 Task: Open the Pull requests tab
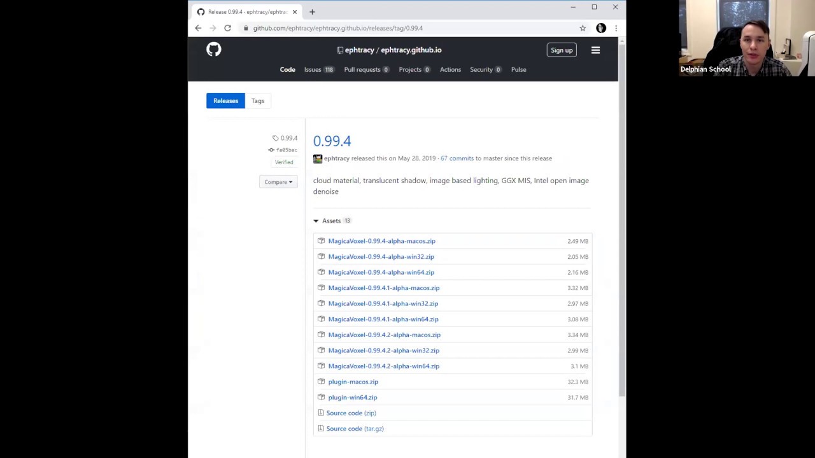click(x=367, y=69)
